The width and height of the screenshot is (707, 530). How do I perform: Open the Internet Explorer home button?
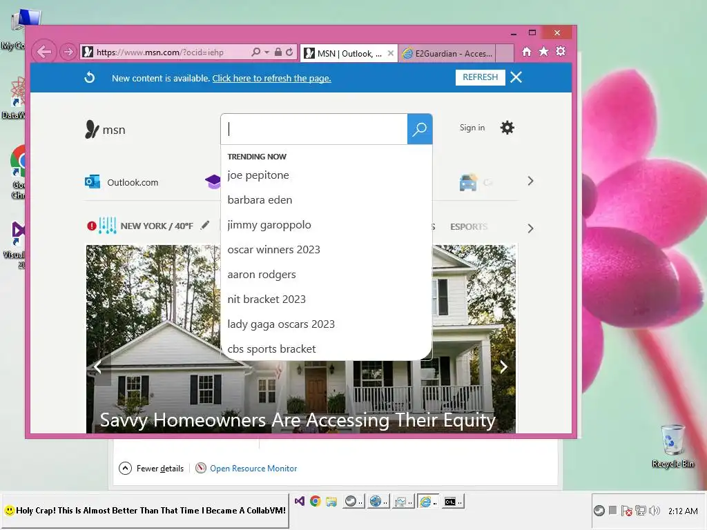point(527,52)
